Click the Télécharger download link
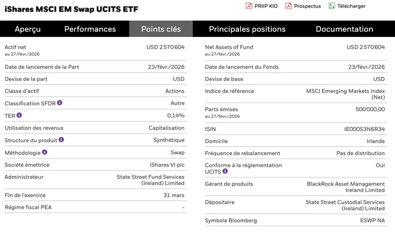395x232 pixels. 351,6
